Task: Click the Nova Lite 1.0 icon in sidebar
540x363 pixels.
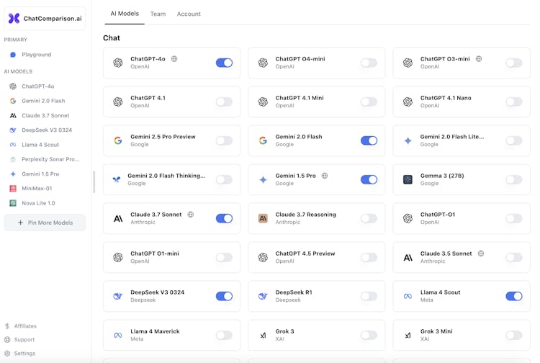Action: 13,203
